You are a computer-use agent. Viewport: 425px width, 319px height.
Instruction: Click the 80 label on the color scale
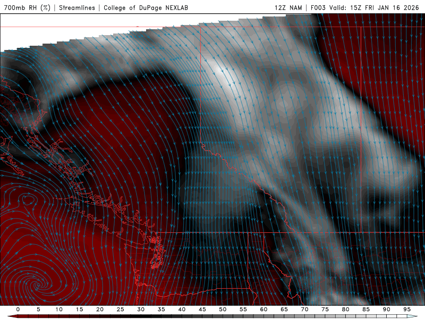tap(345, 309)
